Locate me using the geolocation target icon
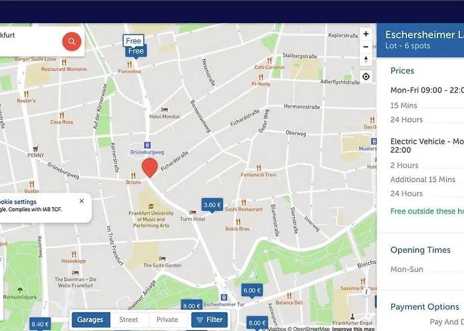This screenshot has width=464, height=331. click(366, 77)
